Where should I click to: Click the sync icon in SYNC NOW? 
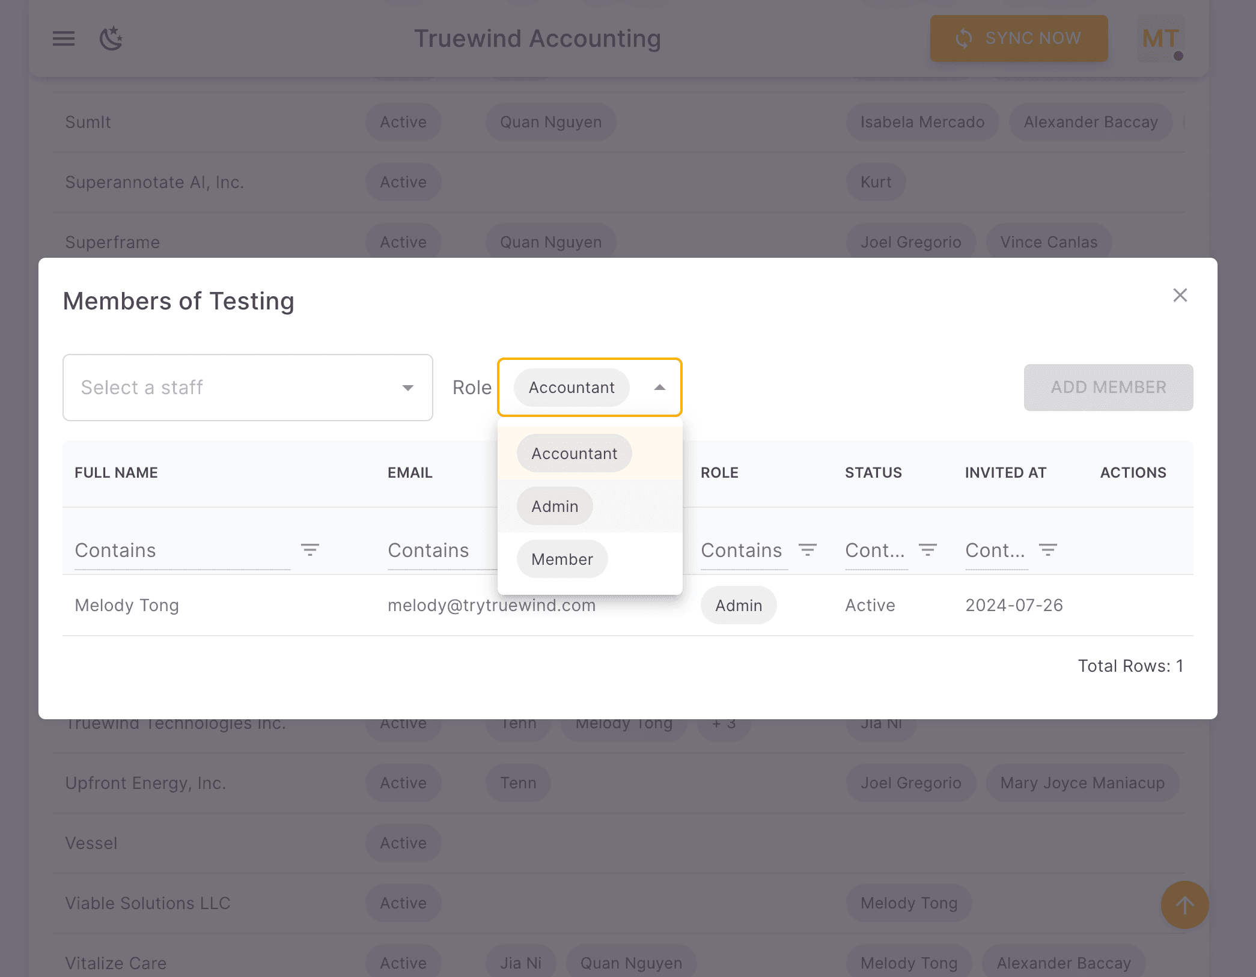964,38
